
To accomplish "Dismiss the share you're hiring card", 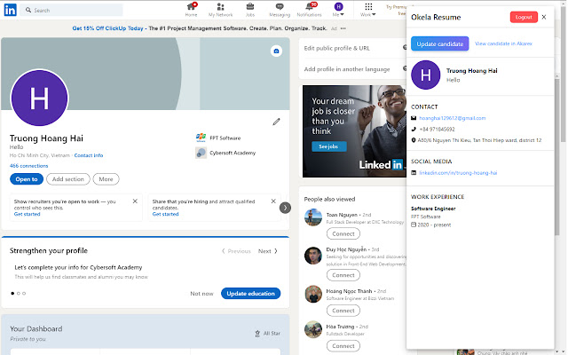I will pos(273,201).
